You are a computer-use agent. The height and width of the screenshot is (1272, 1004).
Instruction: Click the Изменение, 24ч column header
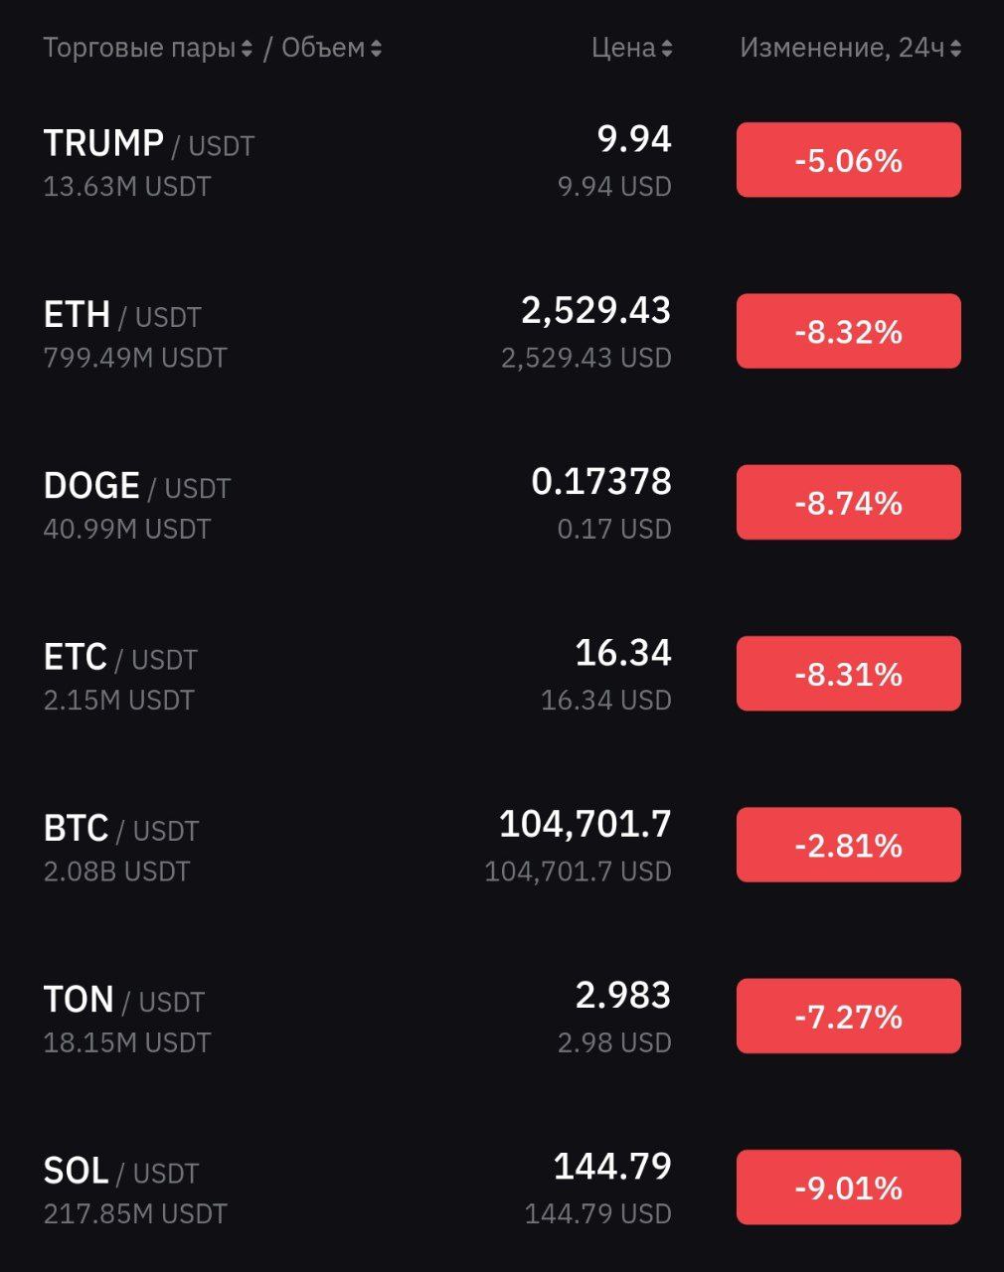coord(842,48)
